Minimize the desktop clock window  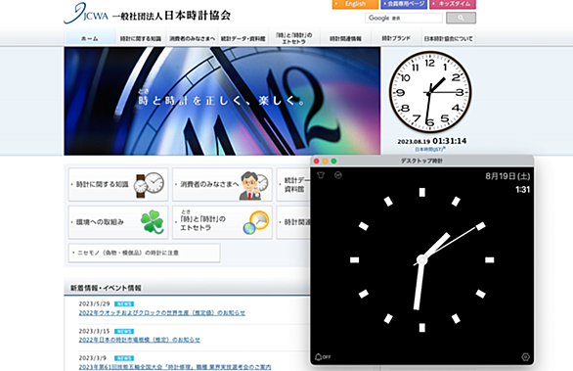pos(325,161)
